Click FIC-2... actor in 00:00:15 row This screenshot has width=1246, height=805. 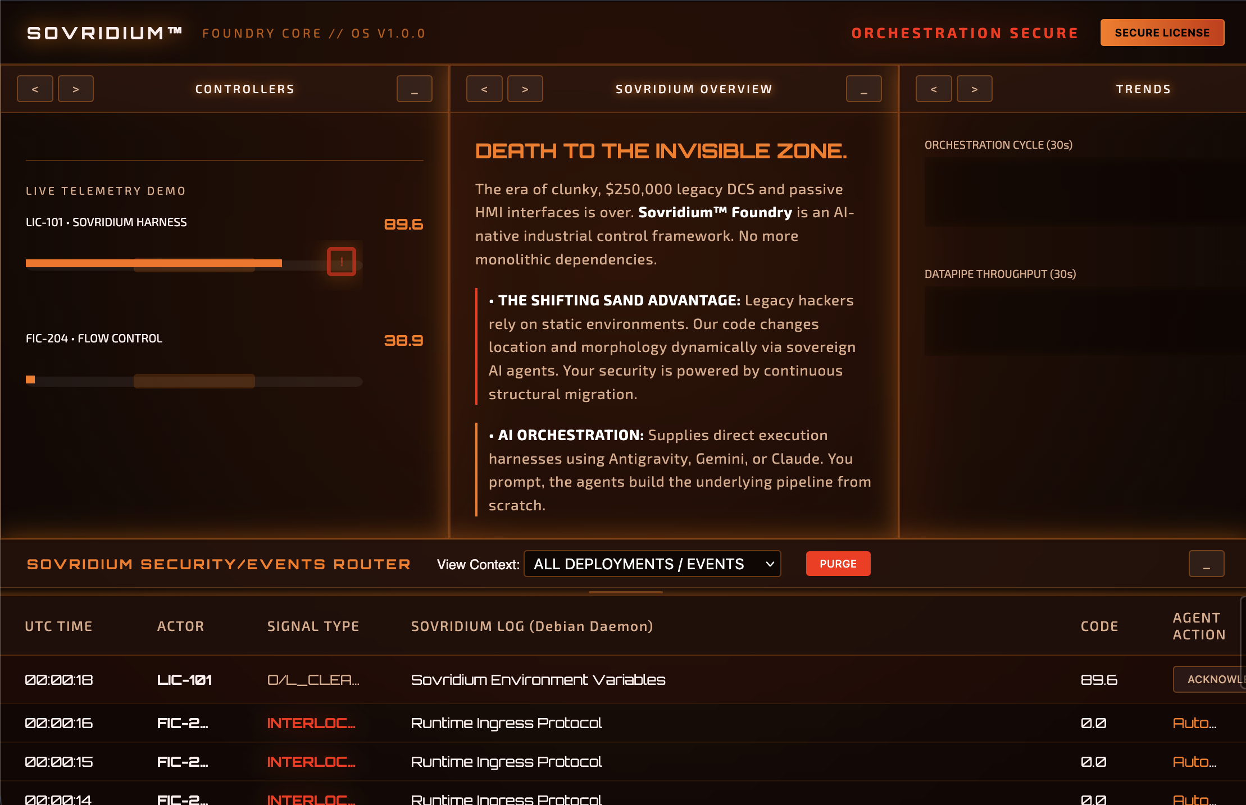tap(183, 762)
